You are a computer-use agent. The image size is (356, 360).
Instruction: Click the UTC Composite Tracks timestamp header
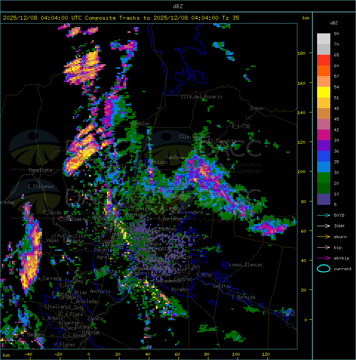point(121,18)
